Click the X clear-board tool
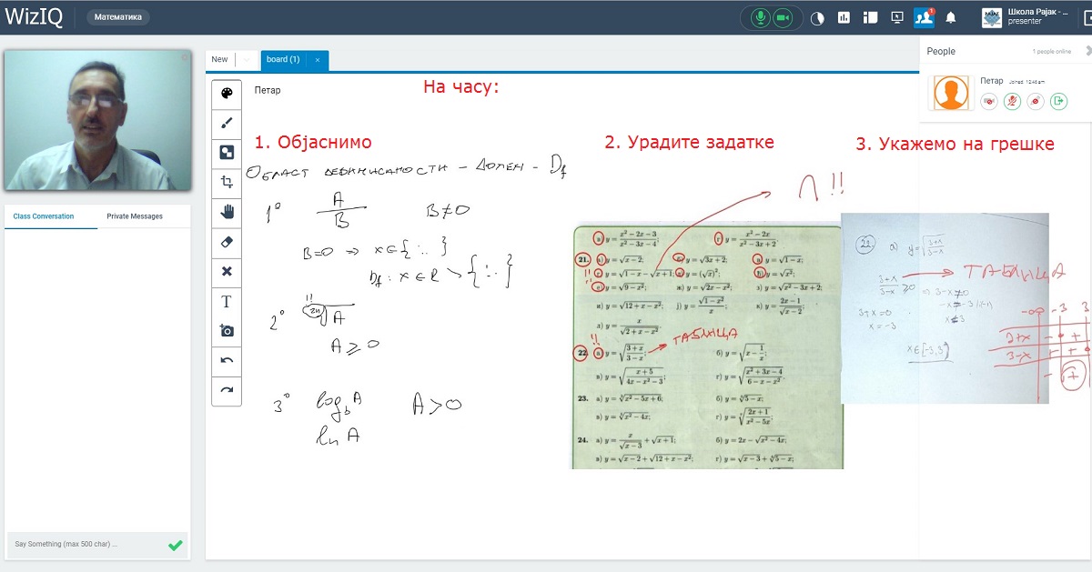 pyautogui.click(x=227, y=271)
